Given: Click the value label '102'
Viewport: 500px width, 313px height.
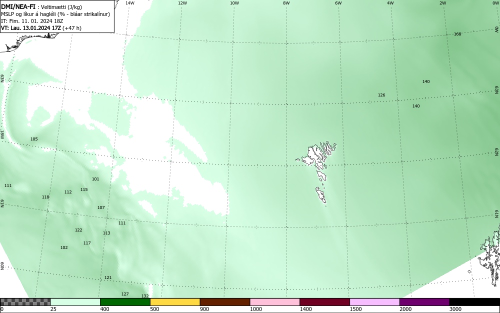Looking at the screenshot, I should pos(64,247).
